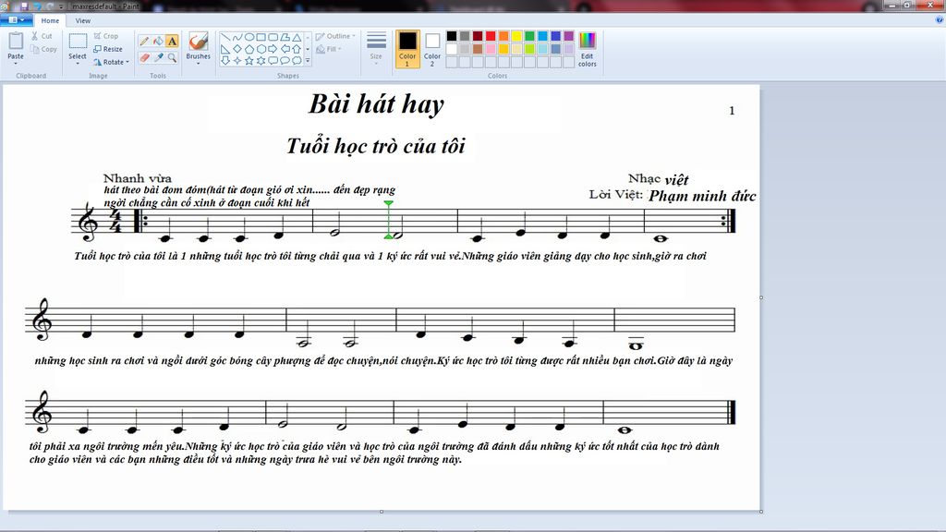Click the Paste clipboard icon
Screen dimensions: 946x532
pos(16,41)
